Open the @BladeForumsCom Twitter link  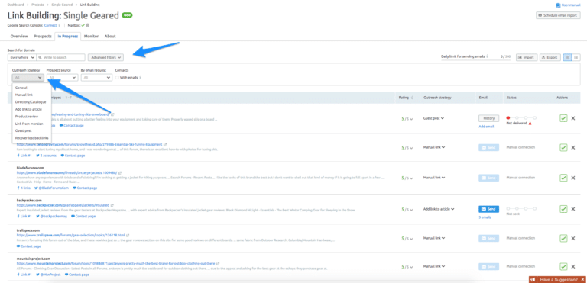click(53, 188)
